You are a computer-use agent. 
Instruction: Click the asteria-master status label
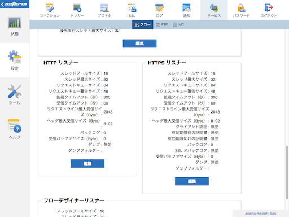coord(261,214)
